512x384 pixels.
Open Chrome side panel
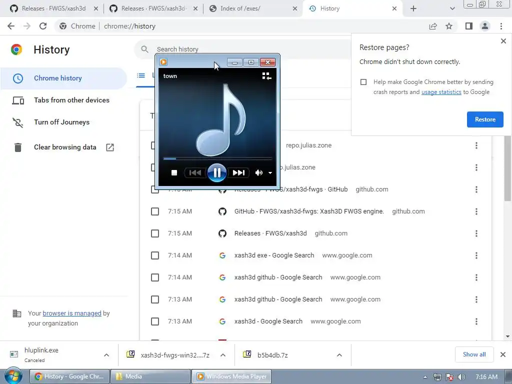(x=469, y=26)
